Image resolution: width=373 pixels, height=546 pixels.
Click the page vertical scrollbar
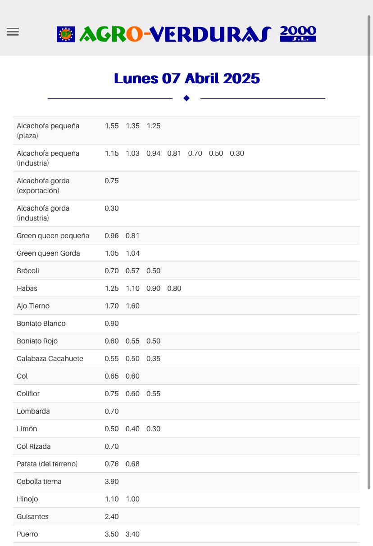pyautogui.click(x=369, y=252)
